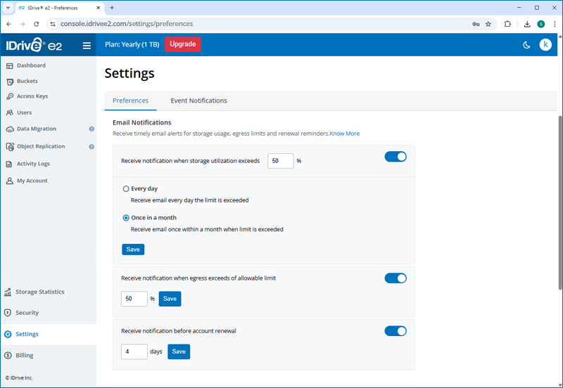Image resolution: width=563 pixels, height=388 pixels.
Task: Toggle account renewal notification switch
Action: coord(396,331)
